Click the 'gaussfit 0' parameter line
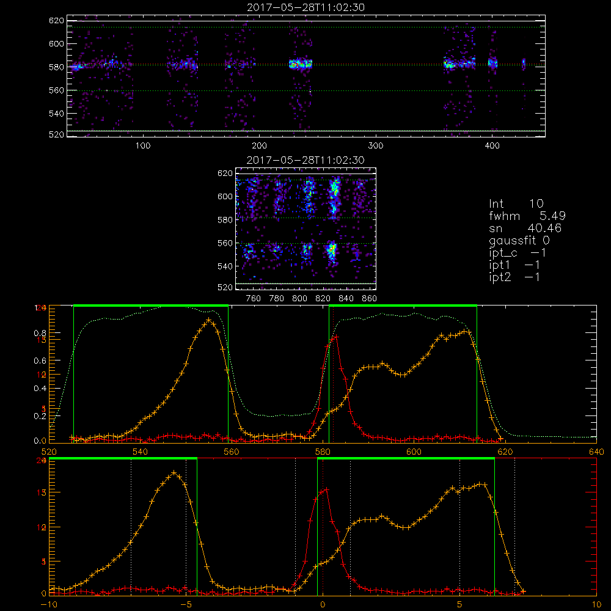611x611 pixels. [x=519, y=240]
